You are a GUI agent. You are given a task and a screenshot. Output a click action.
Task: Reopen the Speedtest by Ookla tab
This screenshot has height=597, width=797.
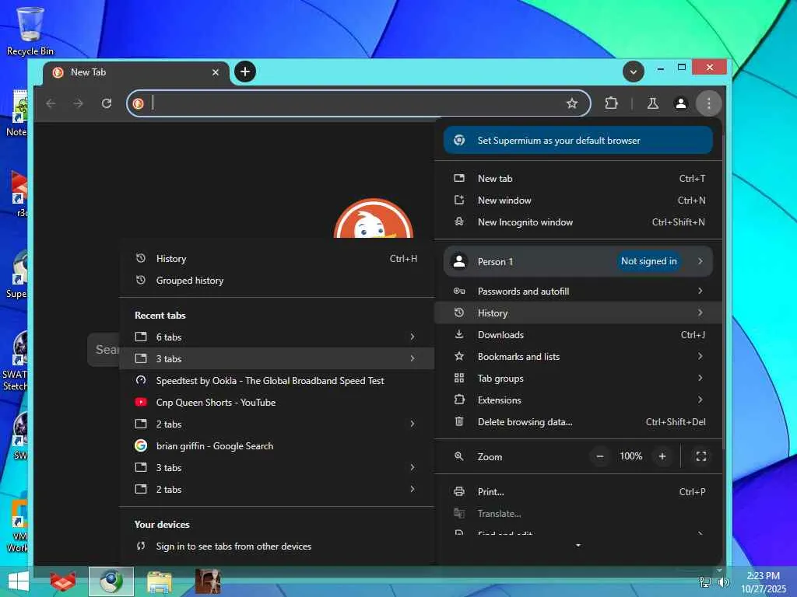269,381
